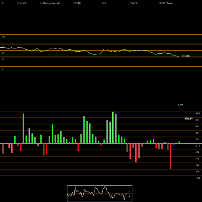The image size is (202, 202).
Task: Click the '(NTPC Limit' header text
Action: 166,3
